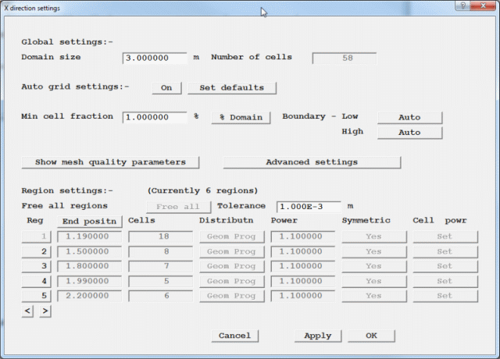Go to previous regions with left arrow
Screen dimensions: 500x359
pyautogui.click(x=29, y=311)
